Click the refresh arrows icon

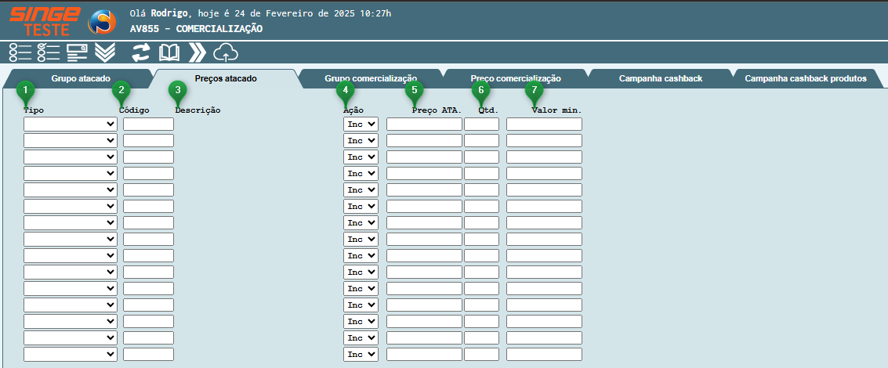[140, 52]
